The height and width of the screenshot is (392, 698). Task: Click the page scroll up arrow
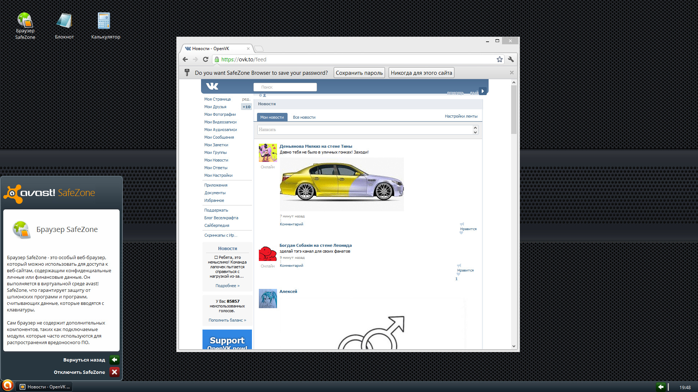514,82
